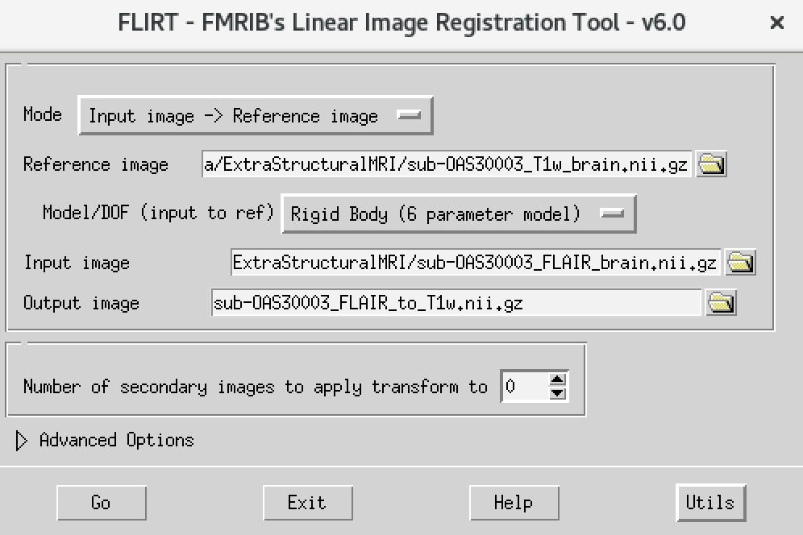Click the 'Output image' label
The height and width of the screenshot is (535, 803).
click(x=81, y=303)
